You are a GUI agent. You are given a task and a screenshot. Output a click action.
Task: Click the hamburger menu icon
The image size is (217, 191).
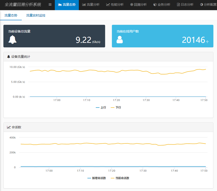coord(50,5)
